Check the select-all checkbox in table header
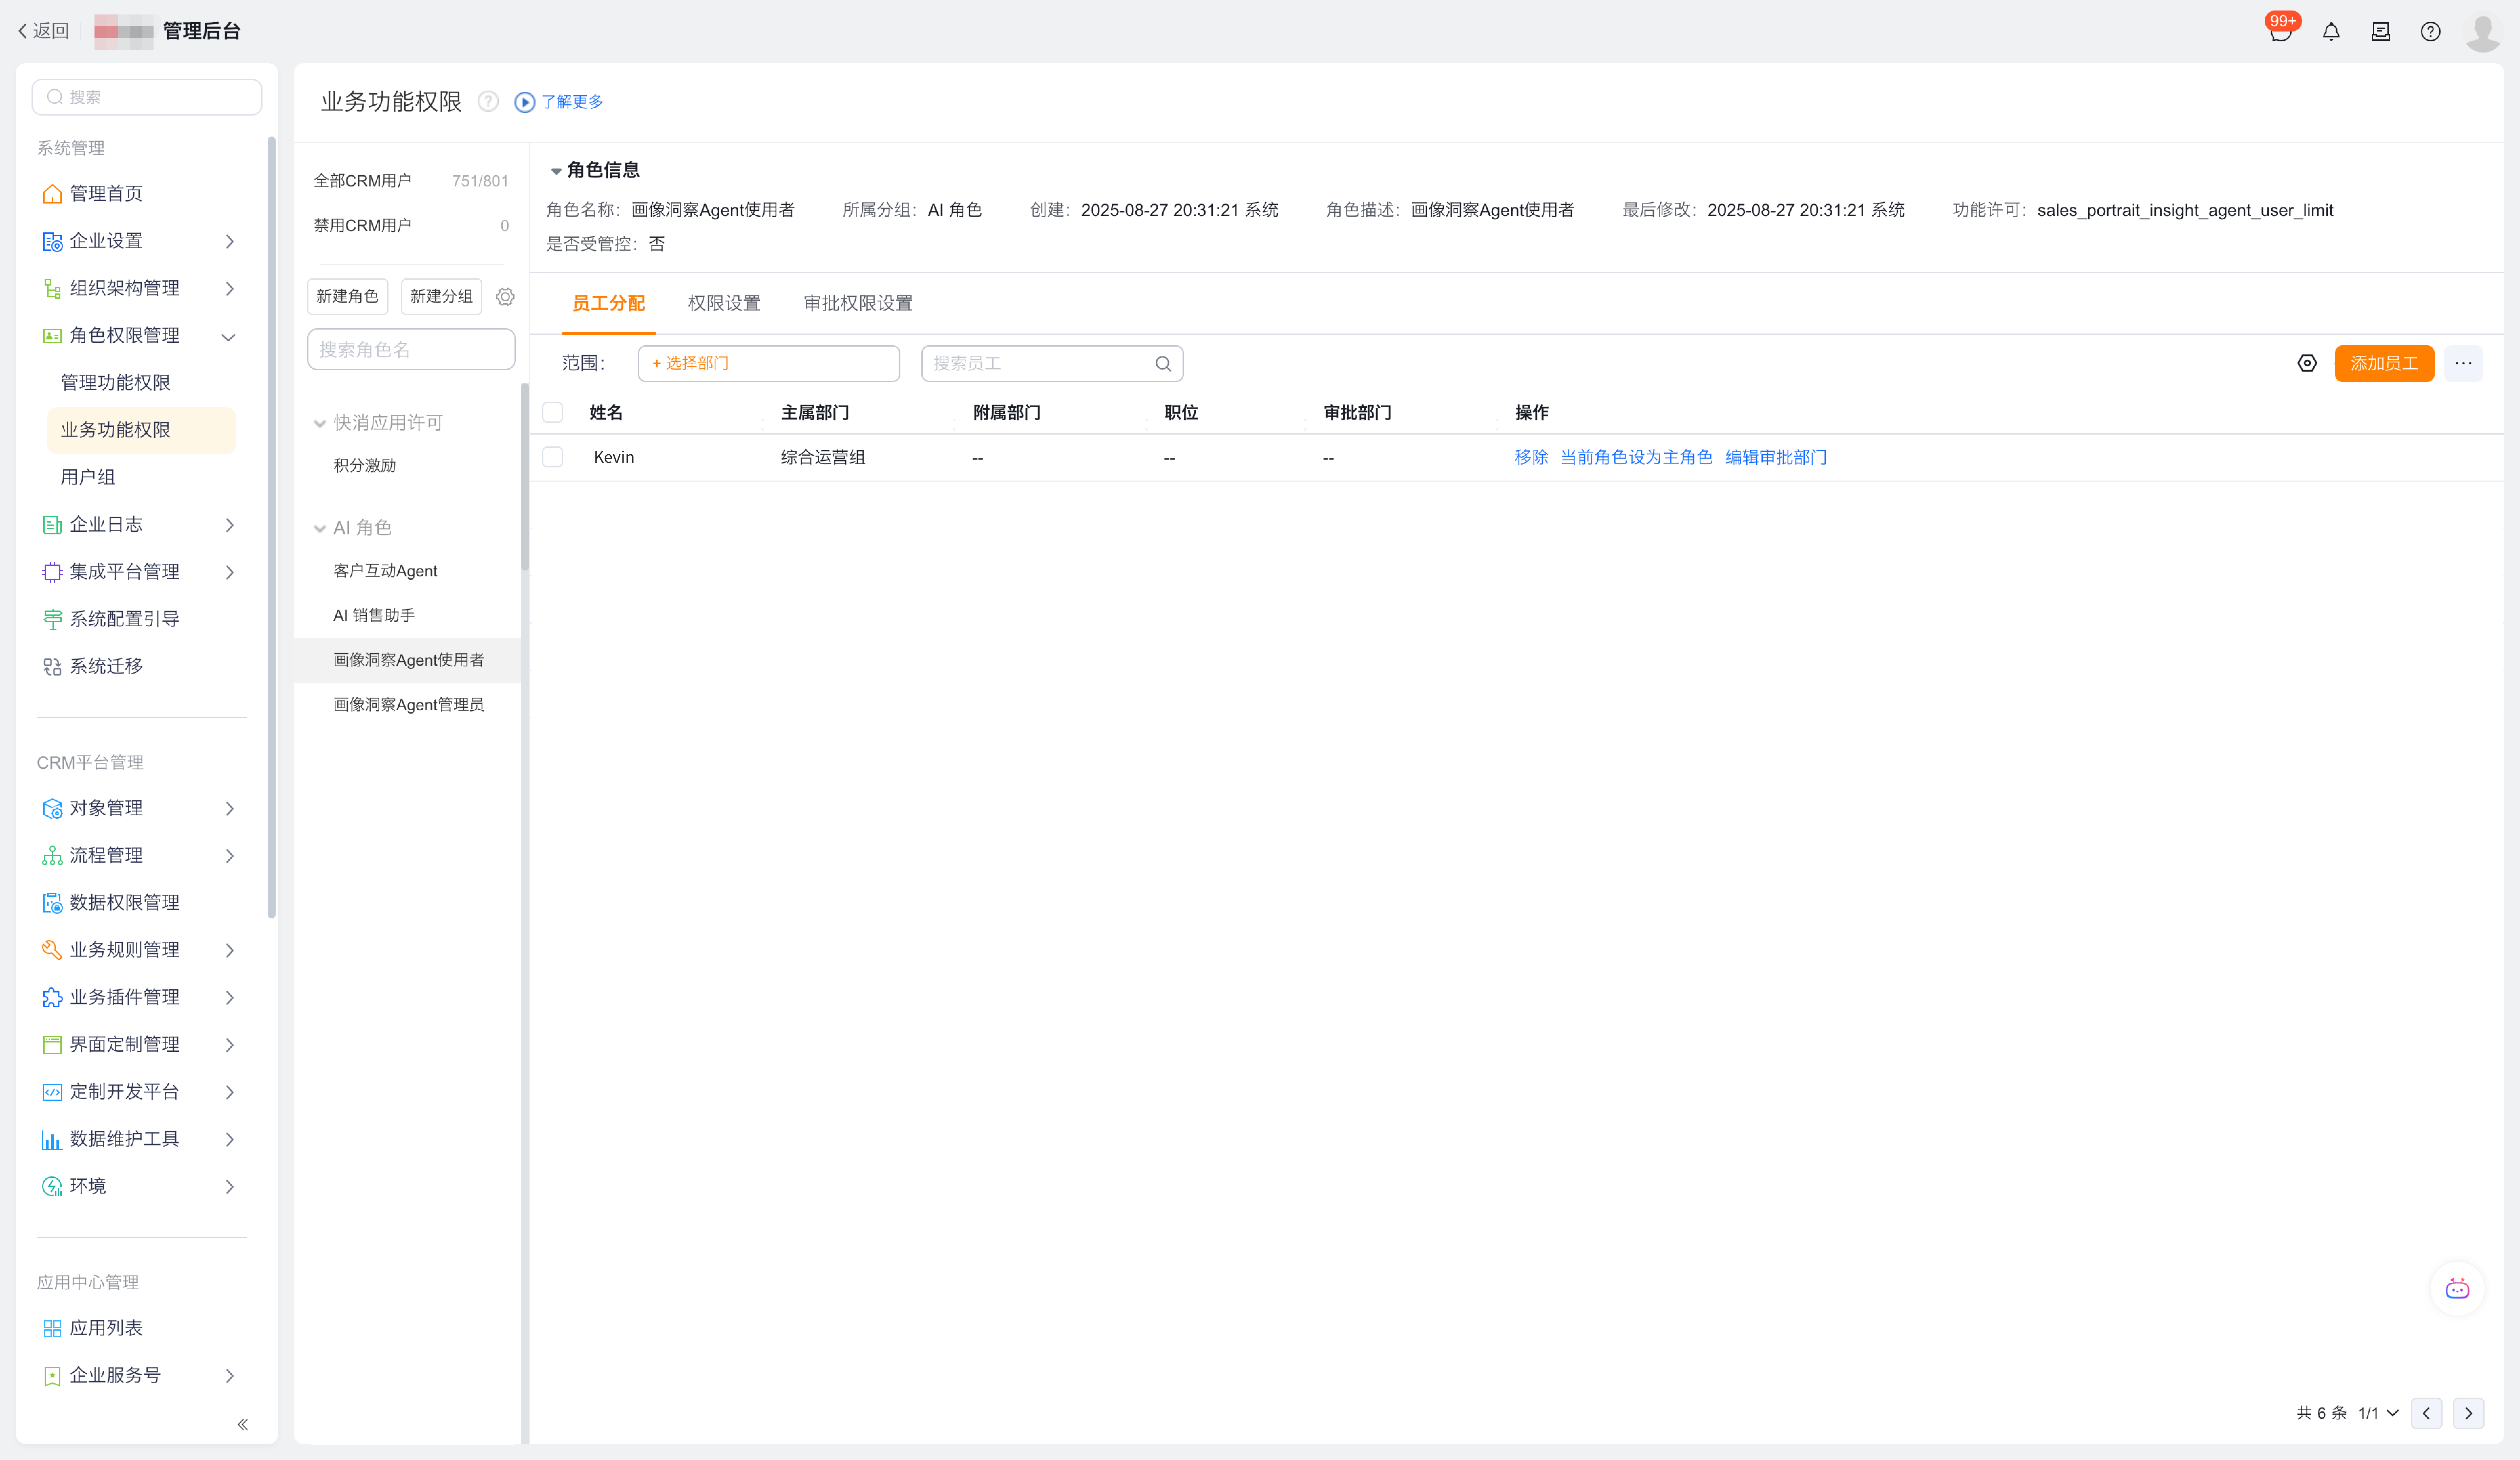The width and height of the screenshot is (2520, 1460). pos(553,412)
